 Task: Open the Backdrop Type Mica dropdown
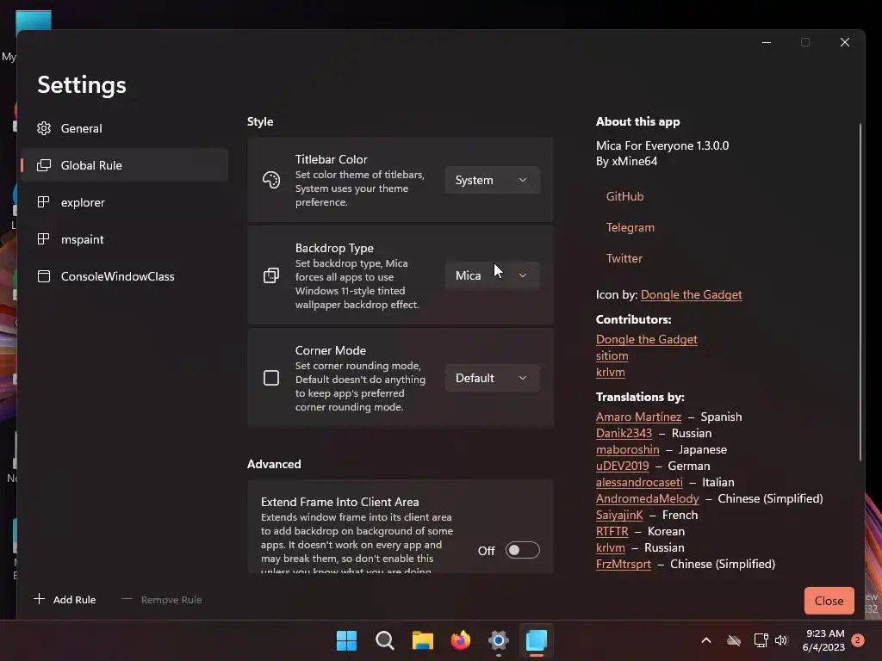pyautogui.click(x=492, y=275)
